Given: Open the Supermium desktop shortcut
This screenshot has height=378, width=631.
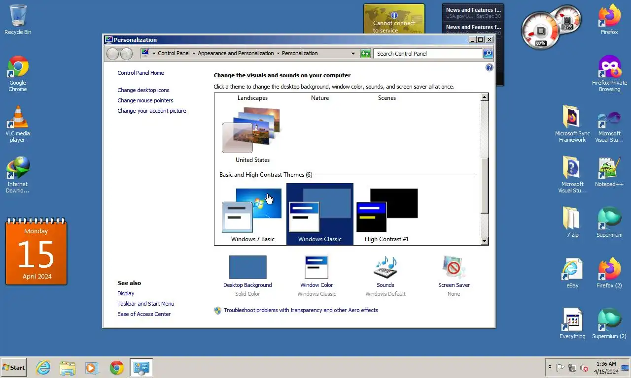Looking at the screenshot, I should 609,222.
